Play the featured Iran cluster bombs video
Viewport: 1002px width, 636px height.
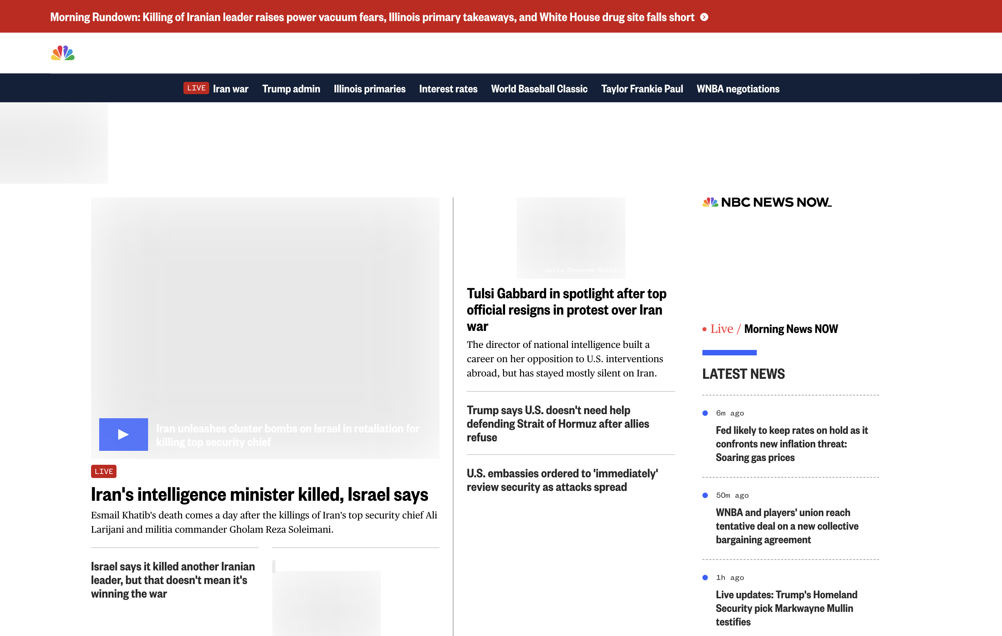pyautogui.click(x=123, y=434)
